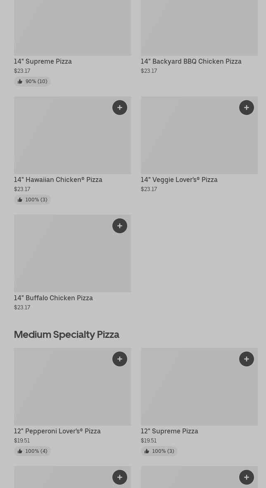266x488 pixels.
Task: Select the 12" Pepperoni Lover's Pizza name
Action: [57, 431]
